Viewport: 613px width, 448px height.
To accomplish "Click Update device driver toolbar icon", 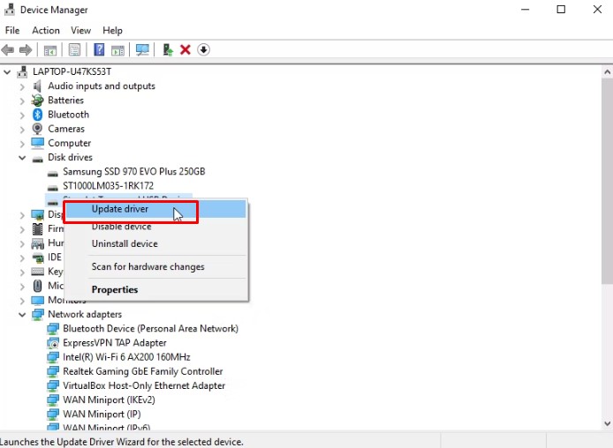I will (x=168, y=49).
